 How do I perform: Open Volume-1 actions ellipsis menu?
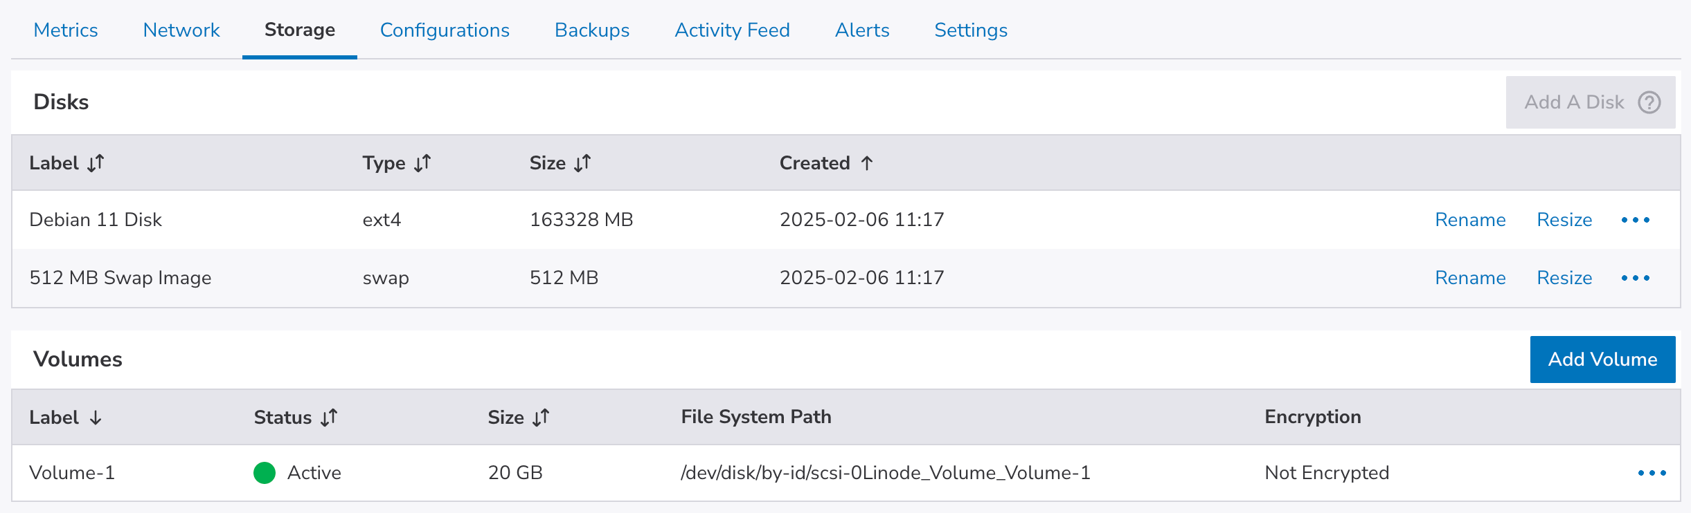click(1652, 473)
